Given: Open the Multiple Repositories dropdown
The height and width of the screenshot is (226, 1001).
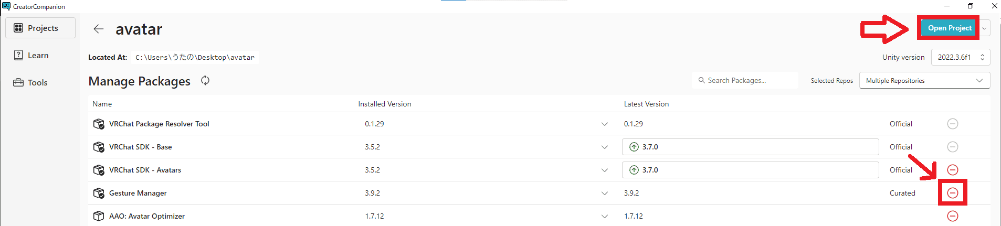Looking at the screenshot, I should tap(924, 80).
